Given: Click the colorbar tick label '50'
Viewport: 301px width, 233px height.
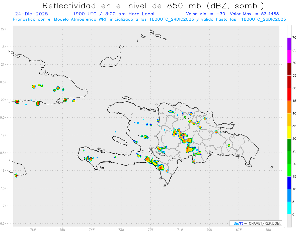Looking at the screenshot, I should tap(294, 88).
